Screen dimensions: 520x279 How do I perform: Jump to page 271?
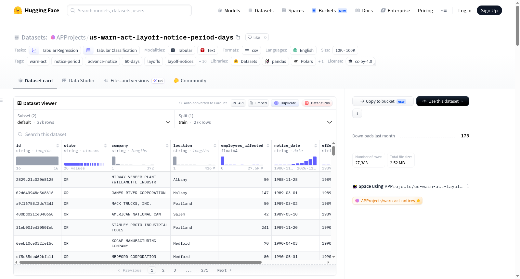point(204,270)
